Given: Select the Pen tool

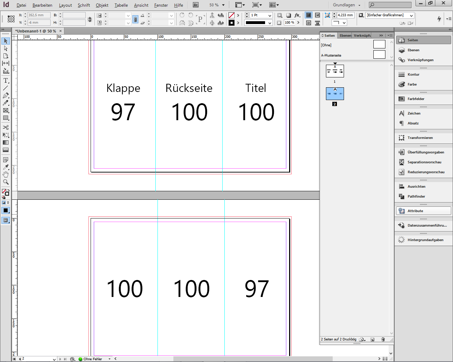Looking at the screenshot, I should [6, 95].
